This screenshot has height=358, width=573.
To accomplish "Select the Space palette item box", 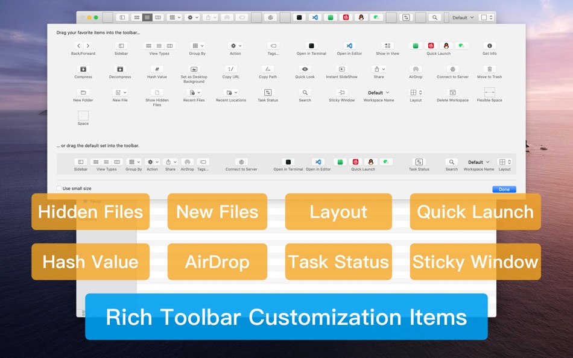I will click(83, 116).
